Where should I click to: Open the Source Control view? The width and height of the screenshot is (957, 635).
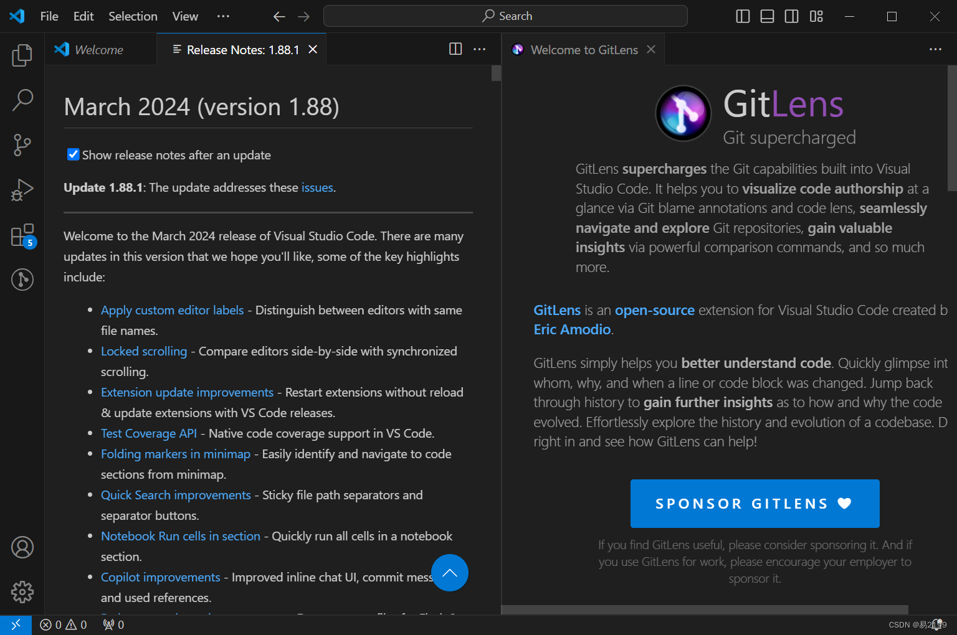(x=22, y=144)
